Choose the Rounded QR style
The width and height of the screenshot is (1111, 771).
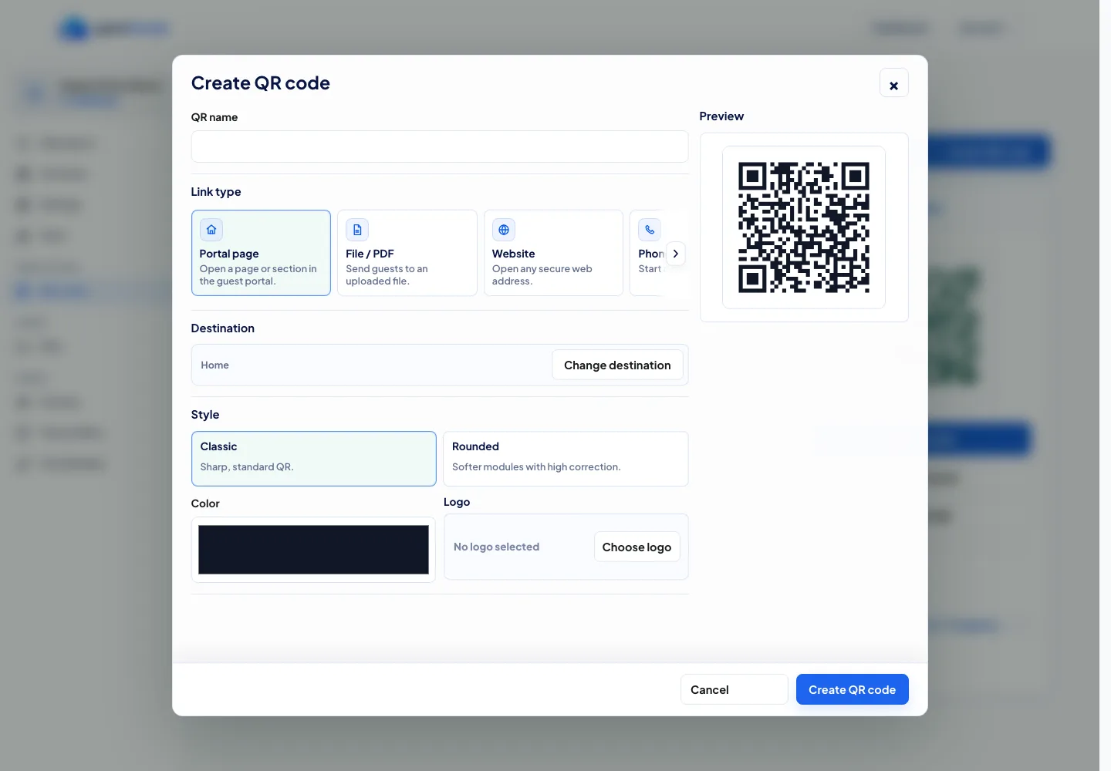click(566, 459)
